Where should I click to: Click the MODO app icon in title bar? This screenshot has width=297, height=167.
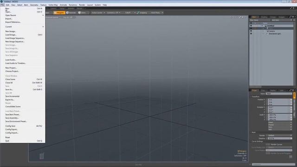(1, 1)
